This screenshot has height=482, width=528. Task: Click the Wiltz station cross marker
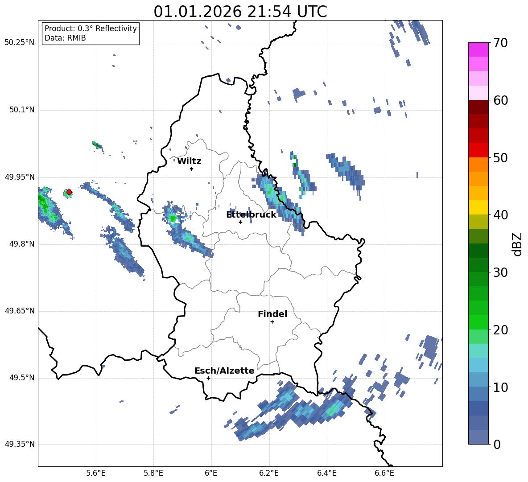point(192,169)
